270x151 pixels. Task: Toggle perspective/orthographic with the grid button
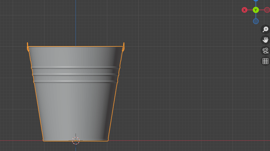pyautogui.click(x=265, y=61)
